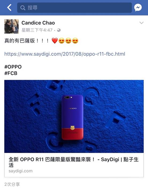The width and height of the screenshot is (148, 190).
Task: Open Candice Chao's profile picture
Action: pos(12,26)
